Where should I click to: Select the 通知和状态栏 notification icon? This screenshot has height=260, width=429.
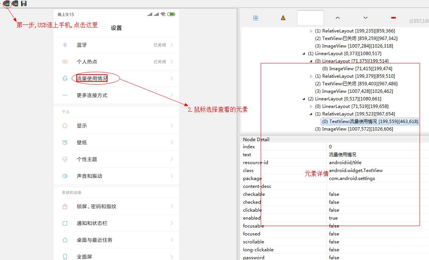[x=65, y=223]
